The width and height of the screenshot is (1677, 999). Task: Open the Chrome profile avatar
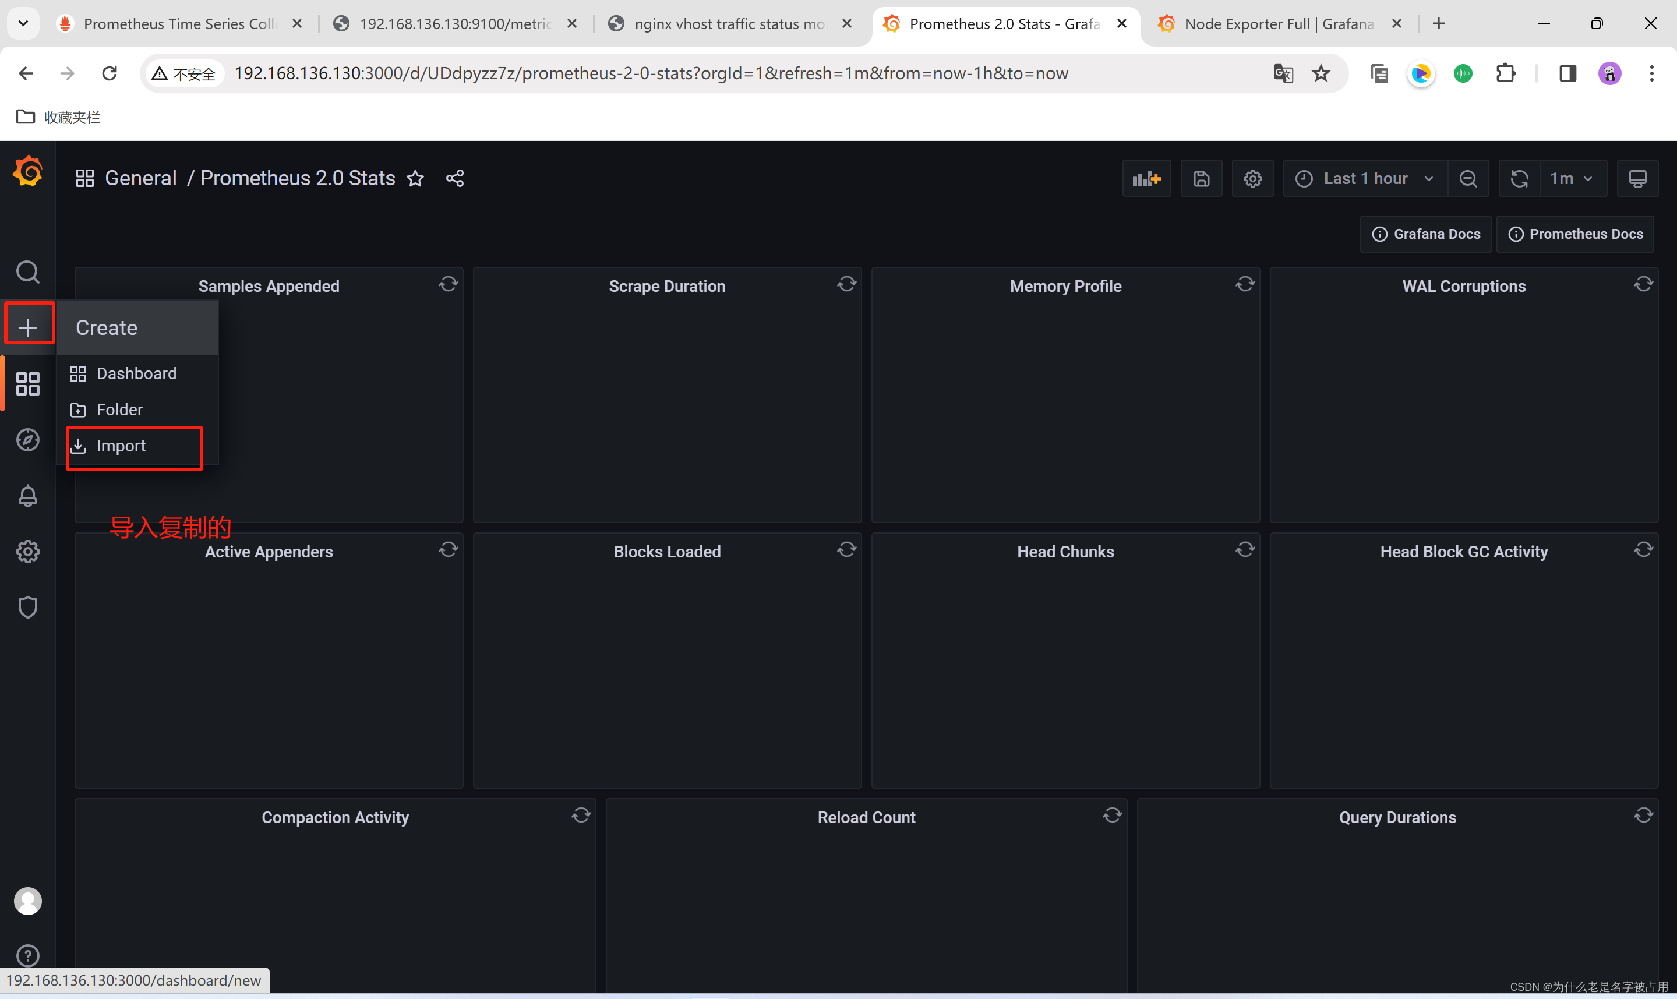coord(1609,73)
